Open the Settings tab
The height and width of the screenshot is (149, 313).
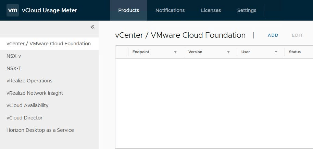point(247,10)
